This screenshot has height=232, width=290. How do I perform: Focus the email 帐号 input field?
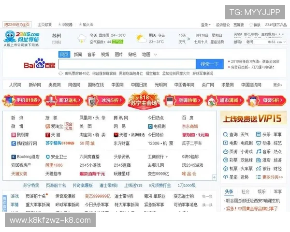point(256,42)
